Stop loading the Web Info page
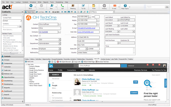Image resolution: width=171 pixels, height=107 pixels. click(58, 62)
